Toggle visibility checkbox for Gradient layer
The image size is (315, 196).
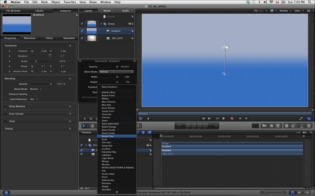pyautogui.click(x=82, y=31)
